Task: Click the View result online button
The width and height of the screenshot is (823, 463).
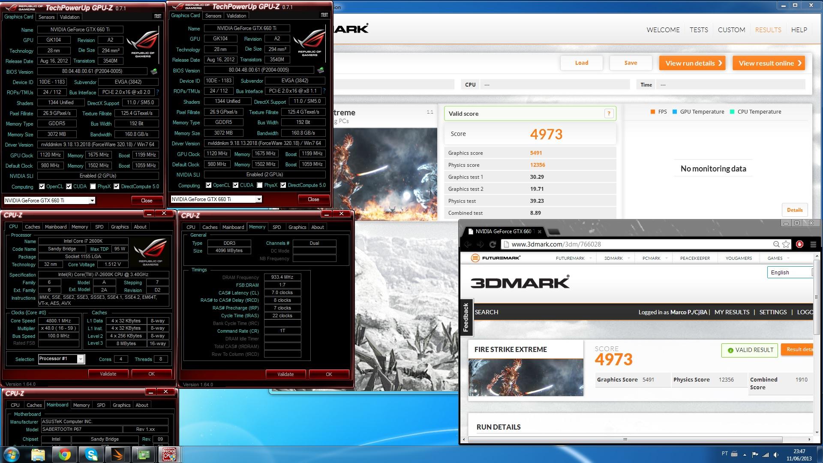Action: tap(769, 63)
